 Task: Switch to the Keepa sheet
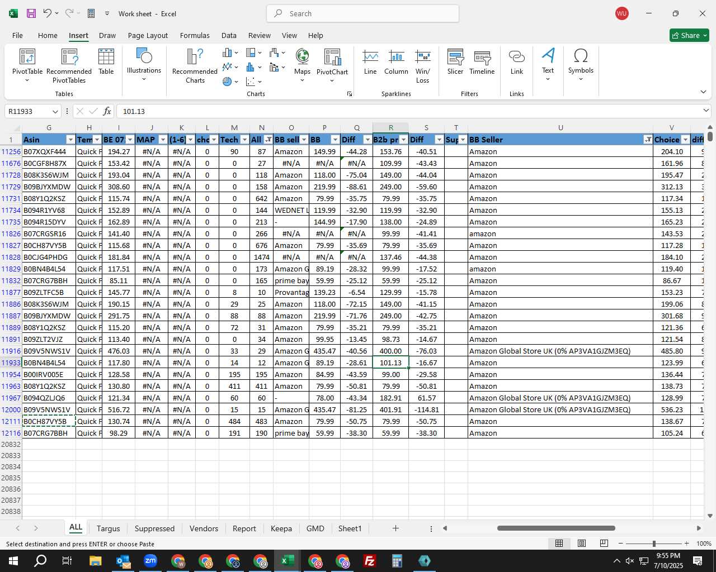[281, 528]
